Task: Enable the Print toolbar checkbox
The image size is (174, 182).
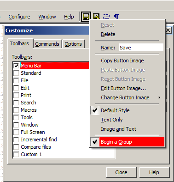Action: click(x=16, y=95)
